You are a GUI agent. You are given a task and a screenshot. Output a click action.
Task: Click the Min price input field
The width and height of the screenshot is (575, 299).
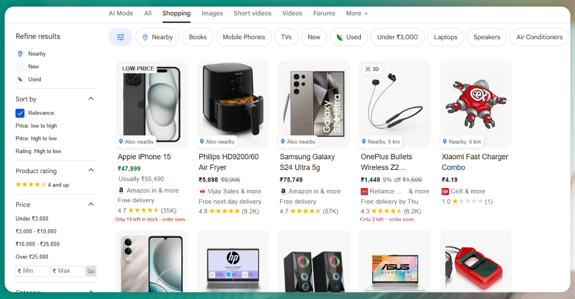pyautogui.click(x=33, y=271)
